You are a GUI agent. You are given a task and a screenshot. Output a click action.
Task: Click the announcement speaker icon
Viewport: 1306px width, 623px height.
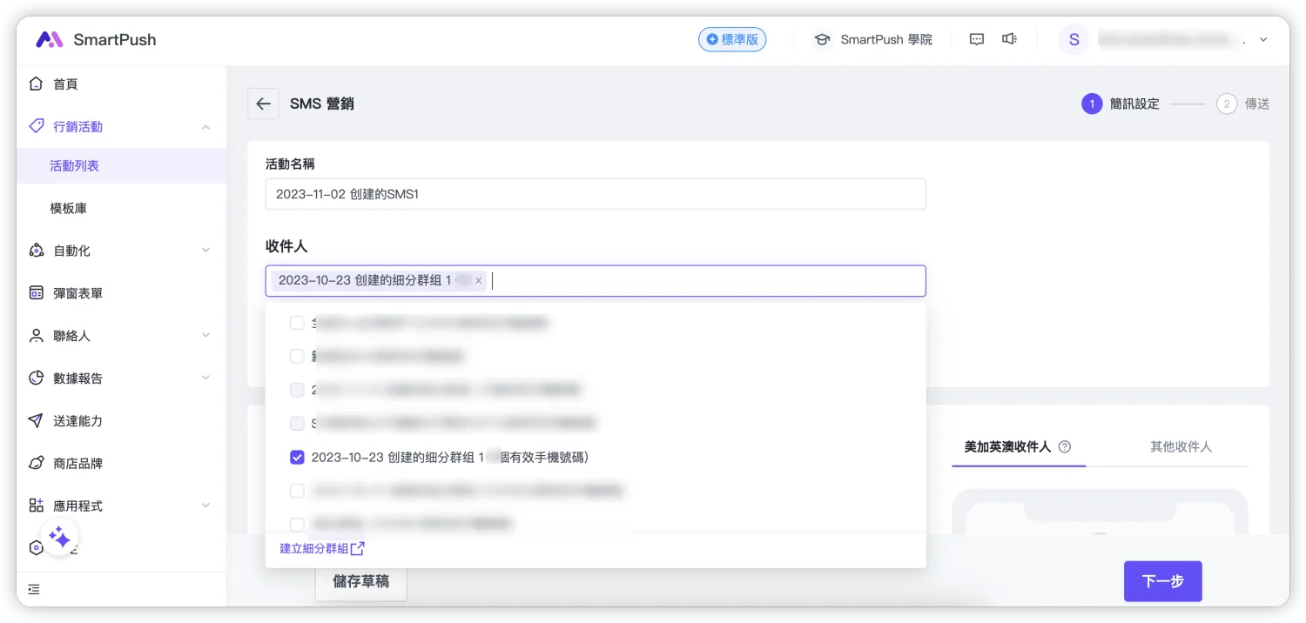(x=1009, y=39)
